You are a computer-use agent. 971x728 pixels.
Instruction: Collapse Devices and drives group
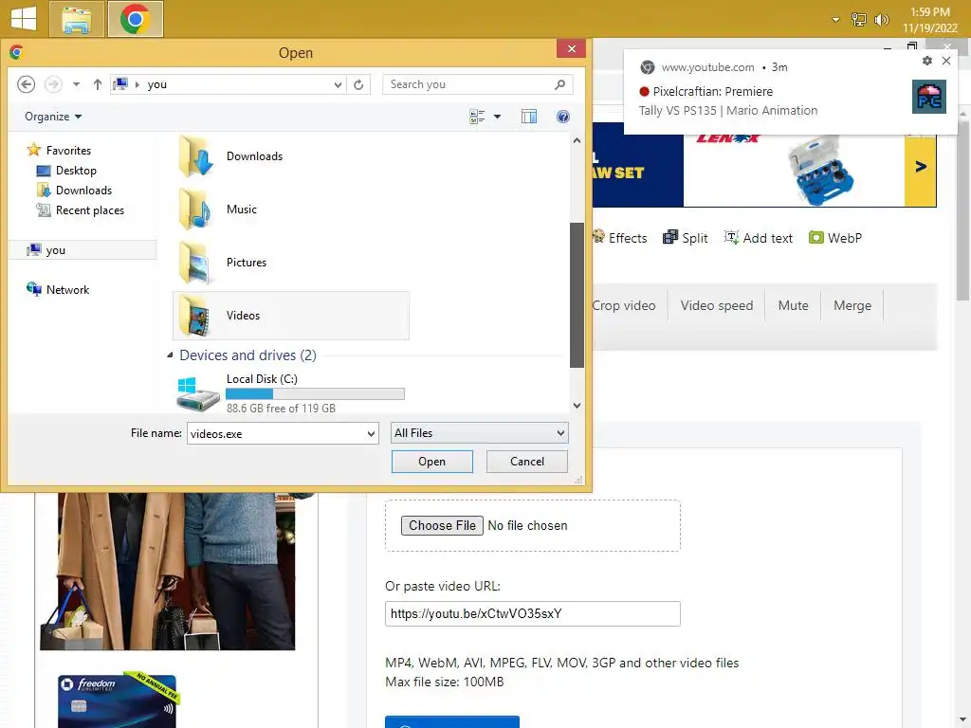click(171, 355)
